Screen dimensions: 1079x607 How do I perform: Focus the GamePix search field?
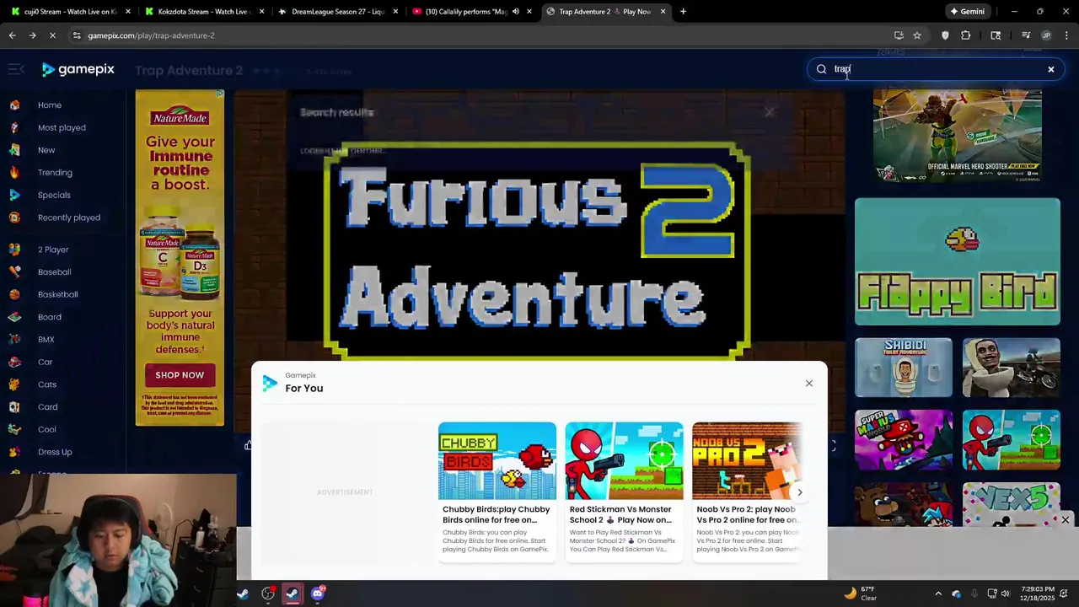click(936, 69)
